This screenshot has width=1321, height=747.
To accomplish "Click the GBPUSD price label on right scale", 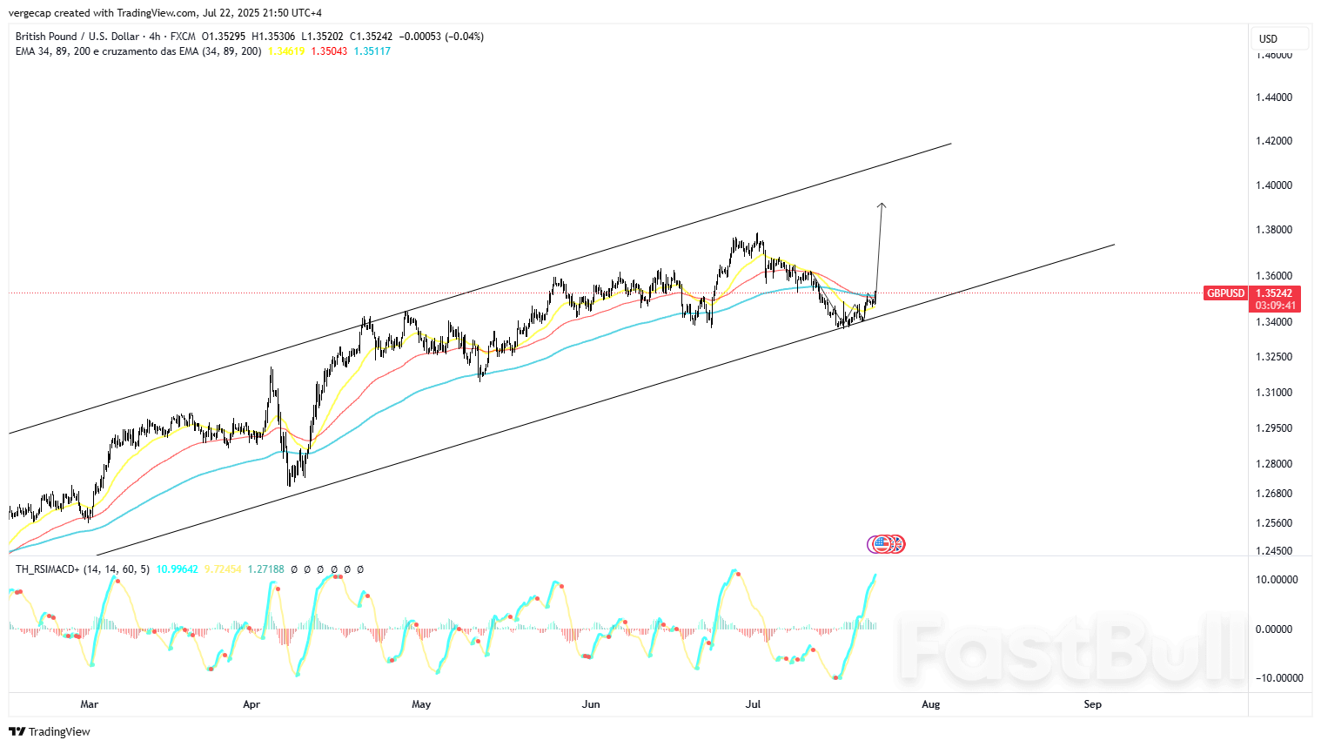I will click(x=1225, y=293).
